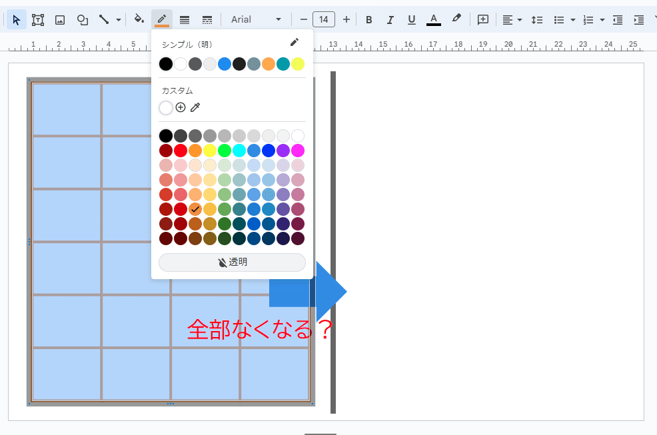Screen dimensions: 657x435
Task: Select the line tool
Action: 103,20
